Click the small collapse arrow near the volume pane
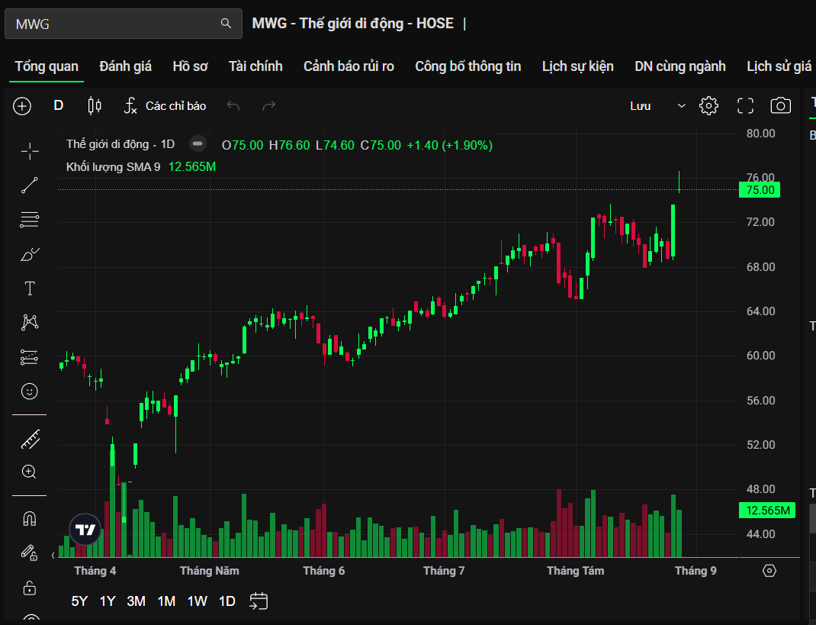The image size is (816, 625). (53, 556)
